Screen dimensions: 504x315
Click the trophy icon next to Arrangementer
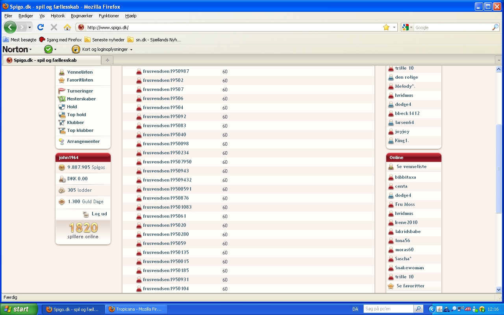(62, 141)
